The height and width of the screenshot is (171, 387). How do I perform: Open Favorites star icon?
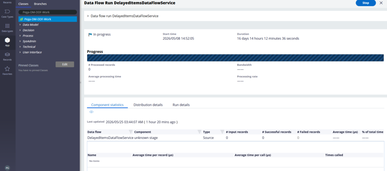click(8, 70)
